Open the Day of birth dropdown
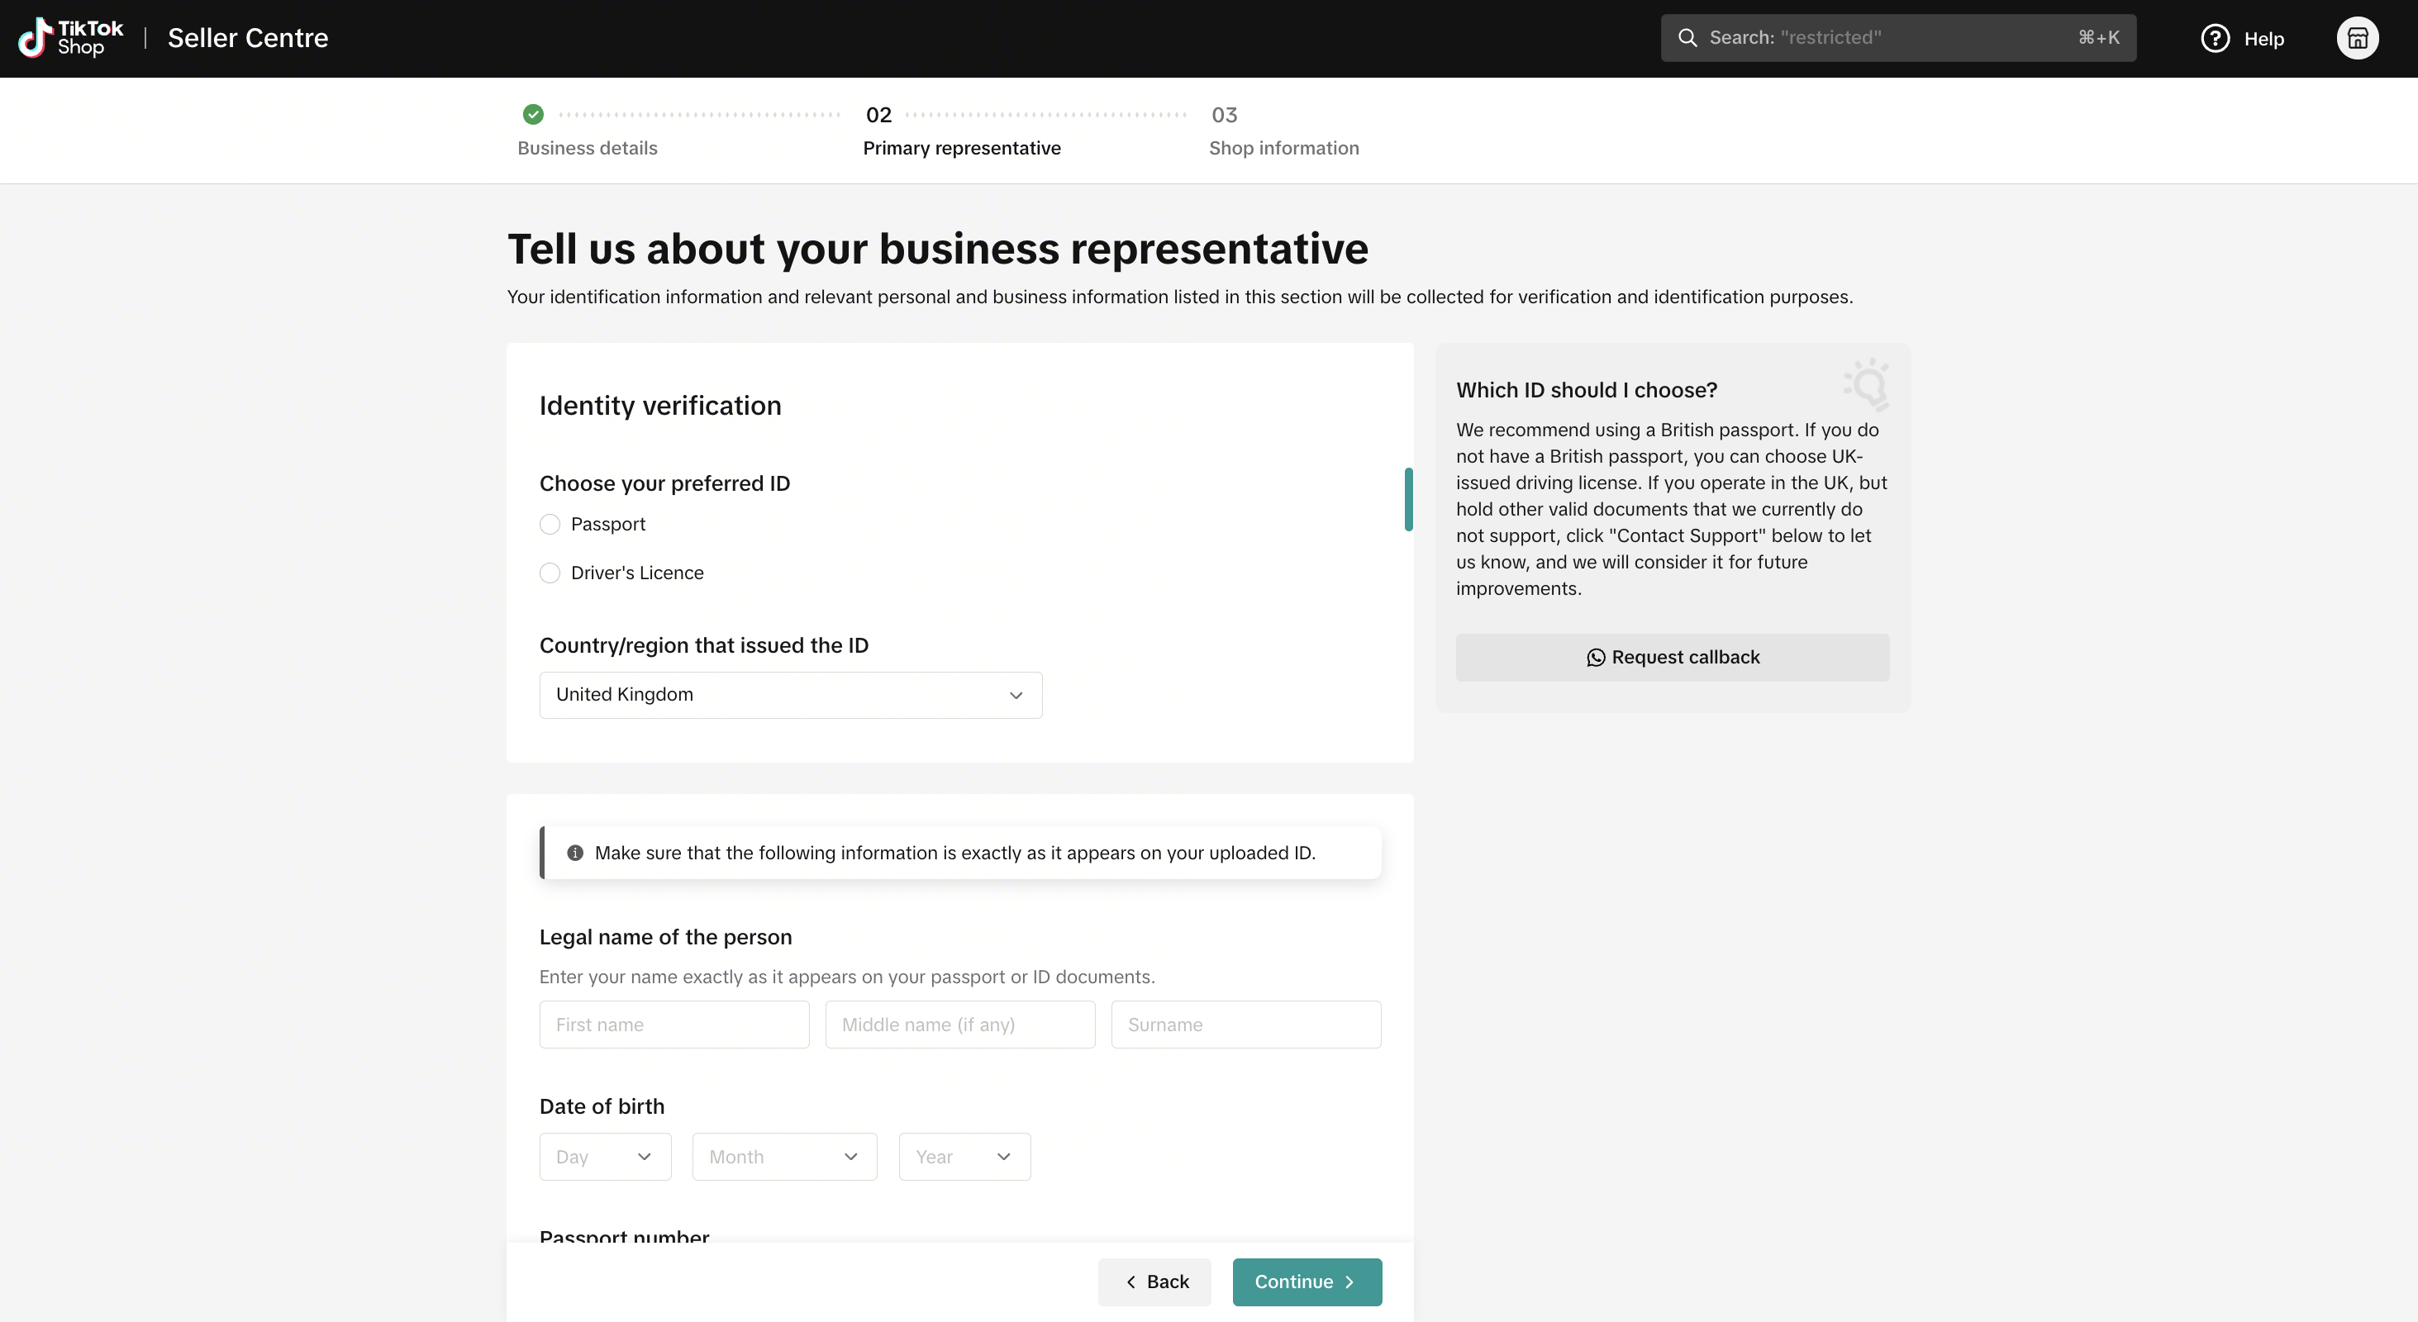Viewport: 2418px width, 1322px height. [x=606, y=1157]
